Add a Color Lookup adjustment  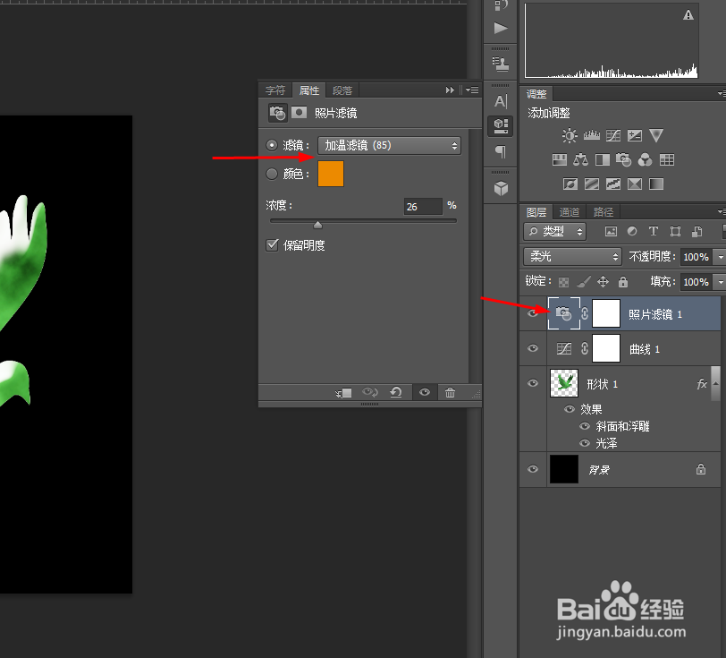[667, 160]
